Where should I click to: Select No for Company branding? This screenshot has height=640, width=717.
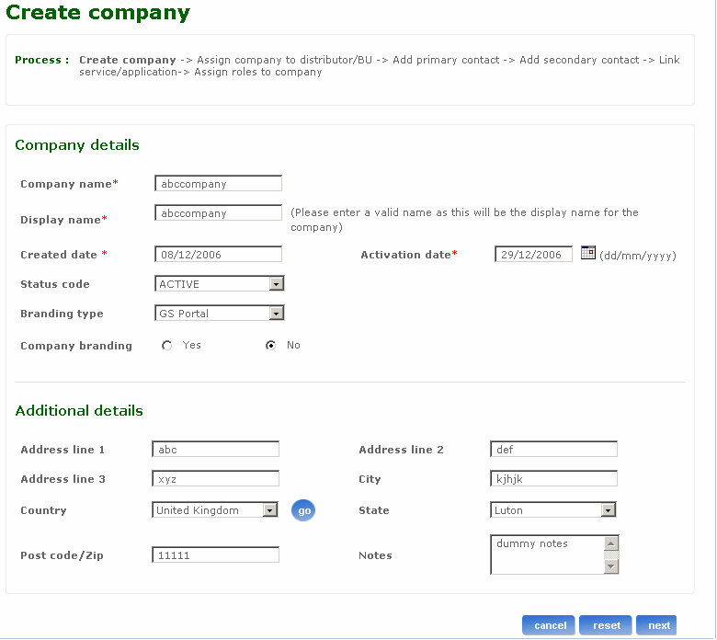point(270,346)
